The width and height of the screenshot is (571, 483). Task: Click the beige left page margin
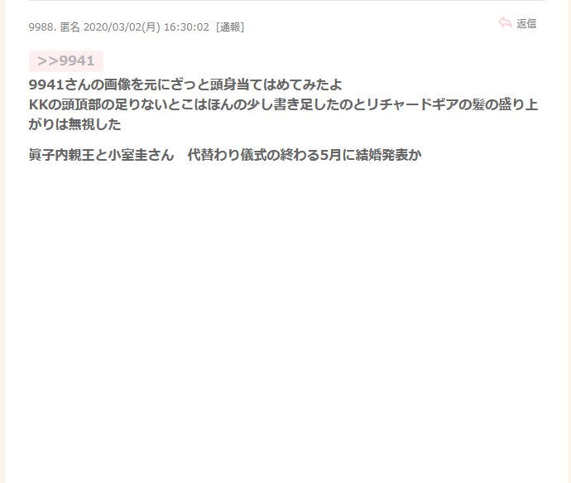pyautogui.click(x=2, y=241)
